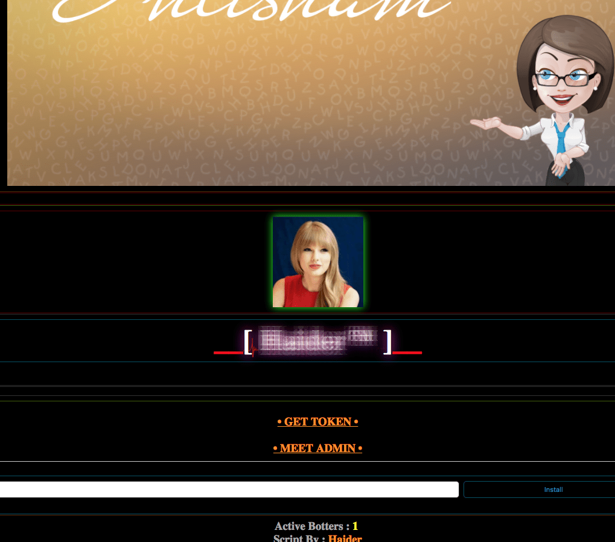Click the left white bracket beside title
The image size is (615, 542).
247,342
